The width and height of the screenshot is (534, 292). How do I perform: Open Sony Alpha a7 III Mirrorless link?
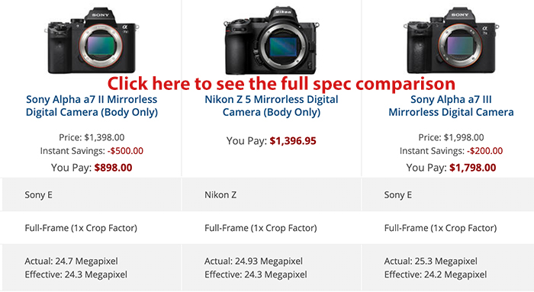(x=451, y=106)
